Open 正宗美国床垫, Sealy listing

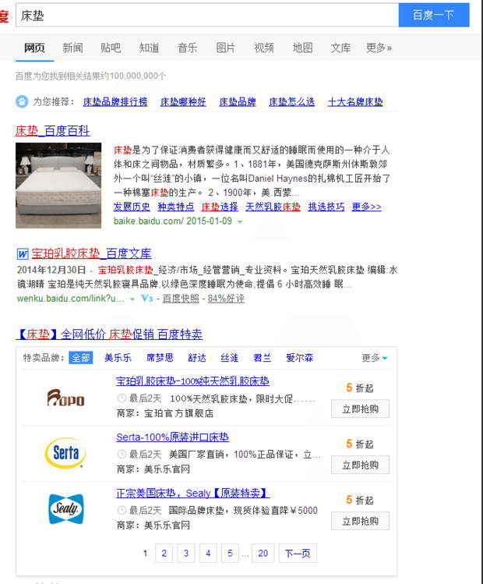(x=193, y=493)
